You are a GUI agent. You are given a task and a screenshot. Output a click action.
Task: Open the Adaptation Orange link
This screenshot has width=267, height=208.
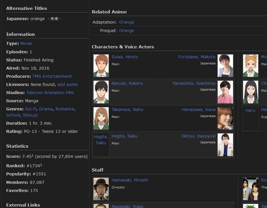point(126,22)
